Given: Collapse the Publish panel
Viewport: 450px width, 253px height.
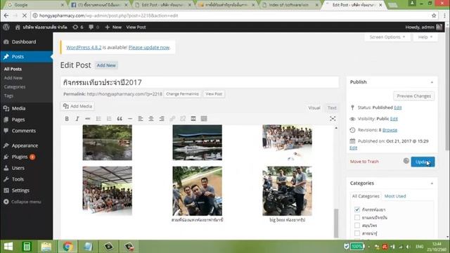Looking at the screenshot, I should [432, 82].
